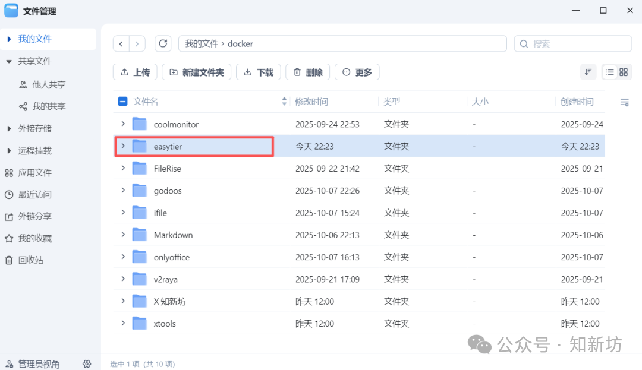Click the 删除 button to delete selection
The width and height of the screenshot is (642, 370).
pyautogui.click(x=307, y=72)
